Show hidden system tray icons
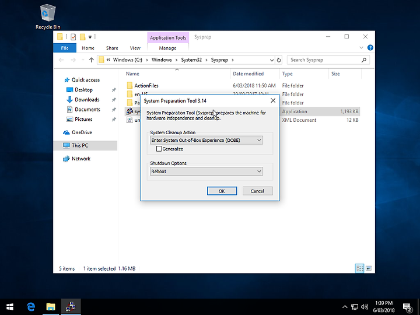Screen dimensions: 420x315 click(x=345, y=307)
